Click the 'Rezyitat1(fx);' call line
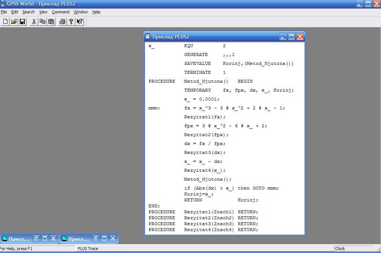Screen dimensions: 381x253 coord(205,117)
